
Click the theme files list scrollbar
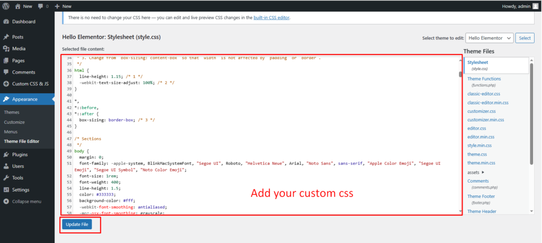(x=531, y=114)
